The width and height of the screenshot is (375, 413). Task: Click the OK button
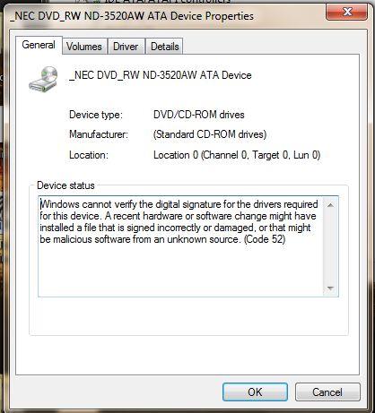click(x=255, y=391)
